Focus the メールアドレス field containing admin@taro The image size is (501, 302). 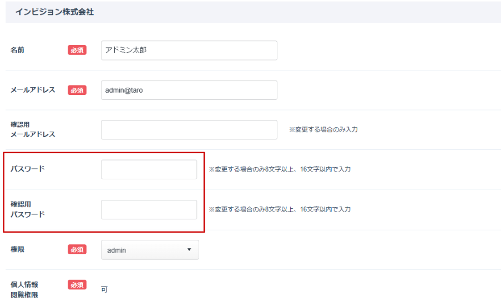tap(189, 90)
